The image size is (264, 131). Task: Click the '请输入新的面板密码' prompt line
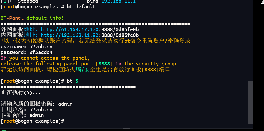click(37, 104)
